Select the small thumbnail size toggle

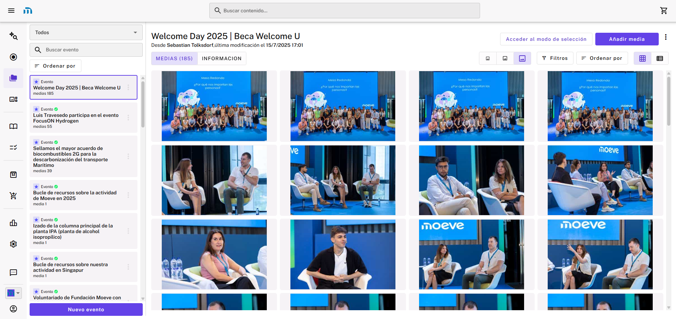pyautogui.click(x=488, y=58)
